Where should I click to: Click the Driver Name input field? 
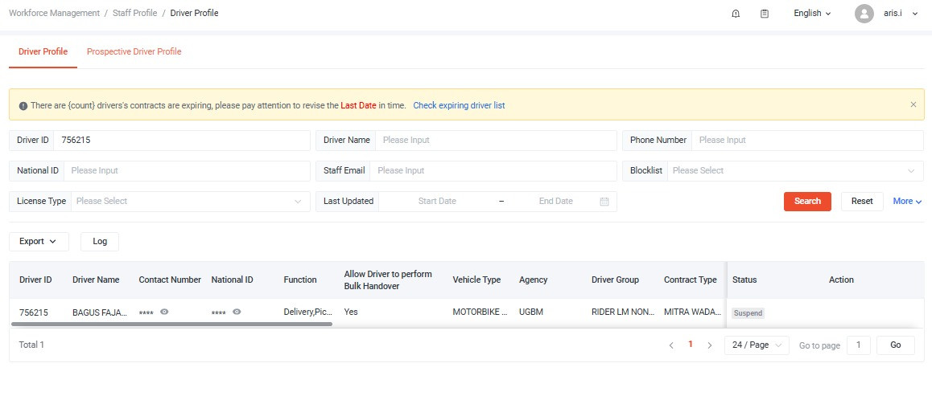(x=494, y=141)
